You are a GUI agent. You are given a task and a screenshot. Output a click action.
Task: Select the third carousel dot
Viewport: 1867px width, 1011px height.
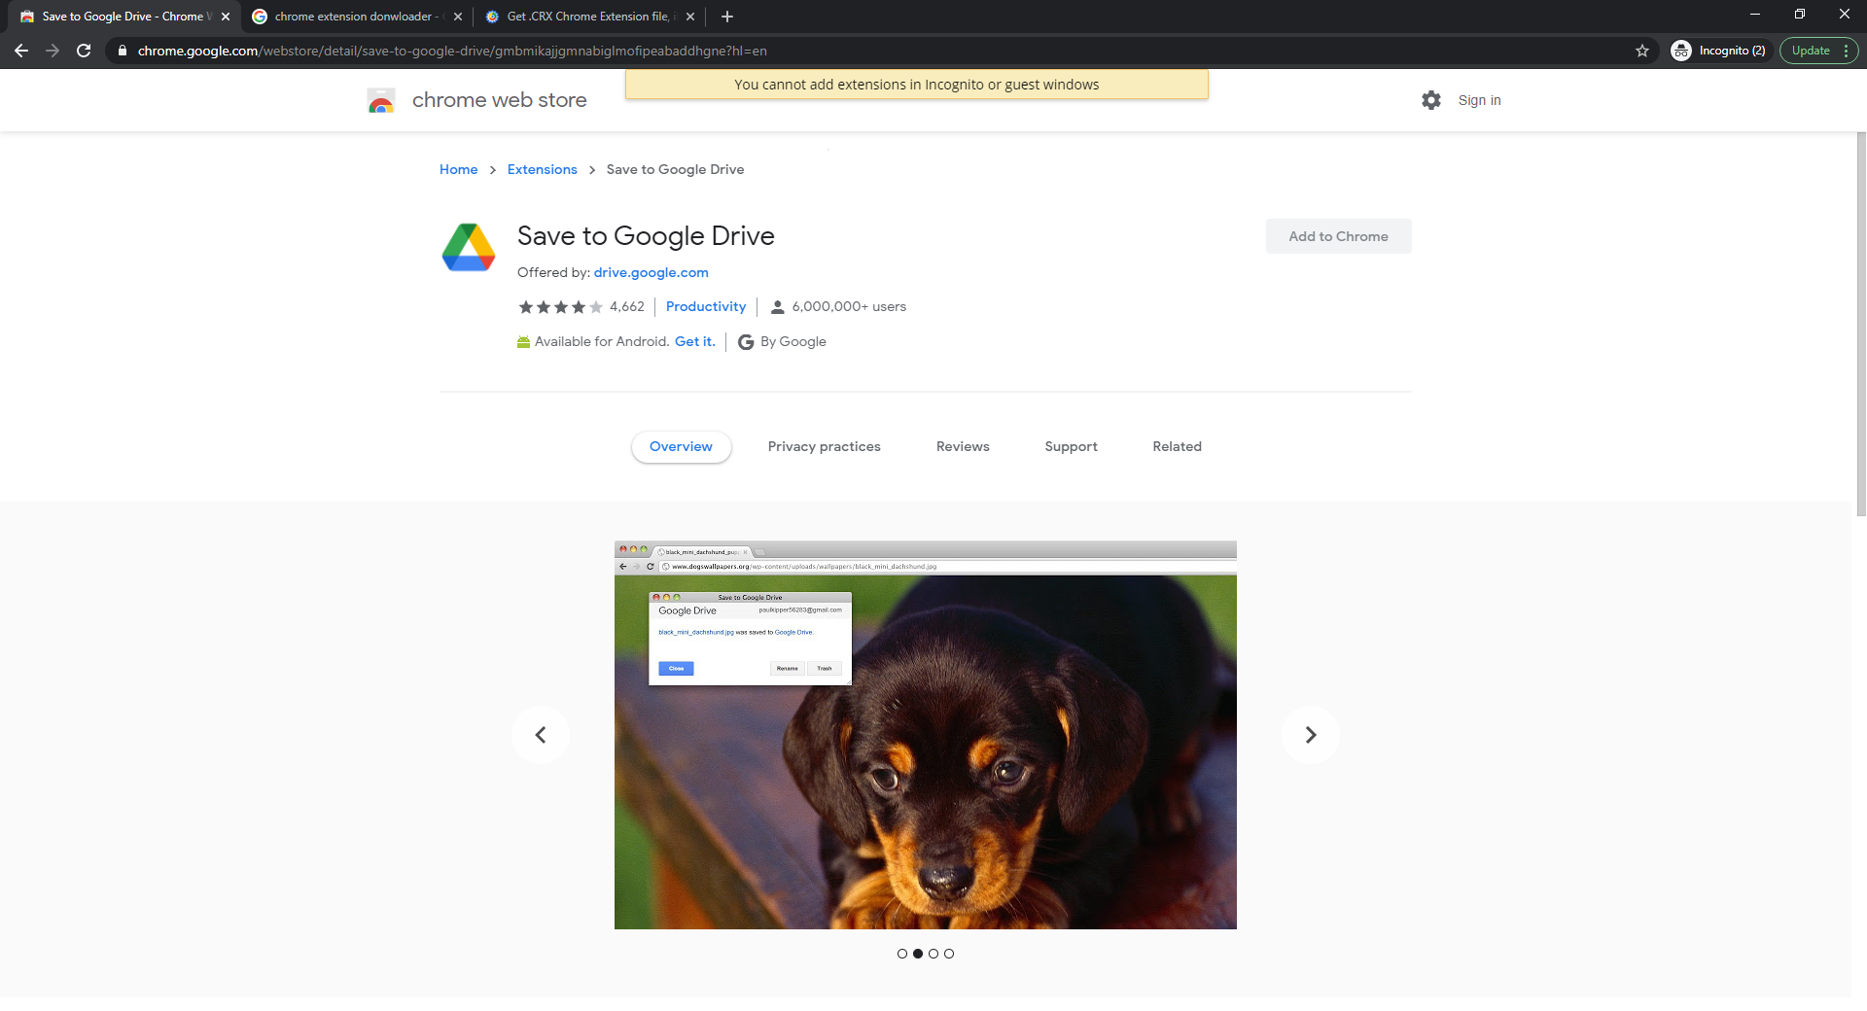pos(933,954)
